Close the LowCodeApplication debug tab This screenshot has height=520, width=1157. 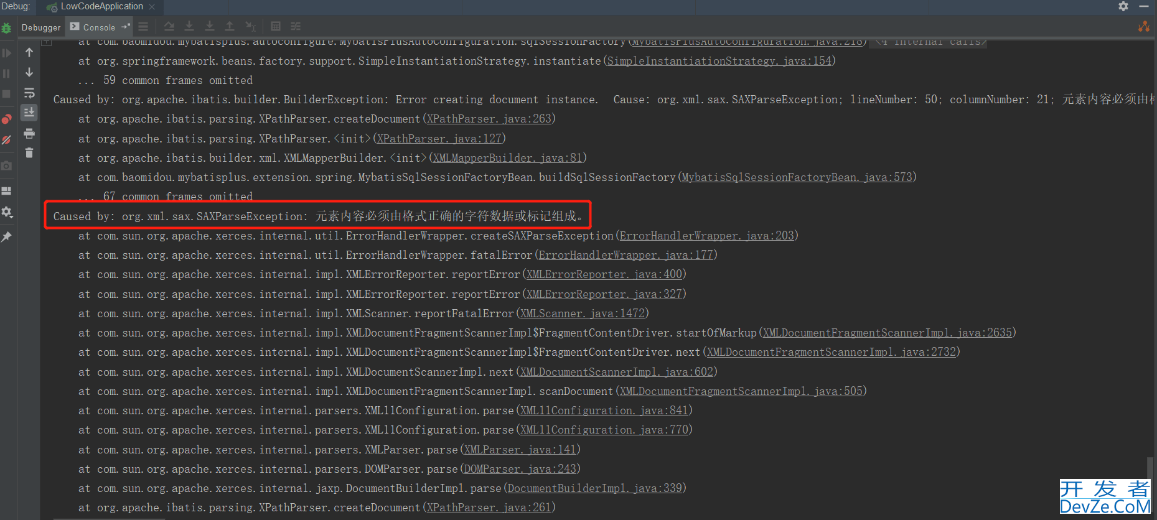(x=152, y=7)
